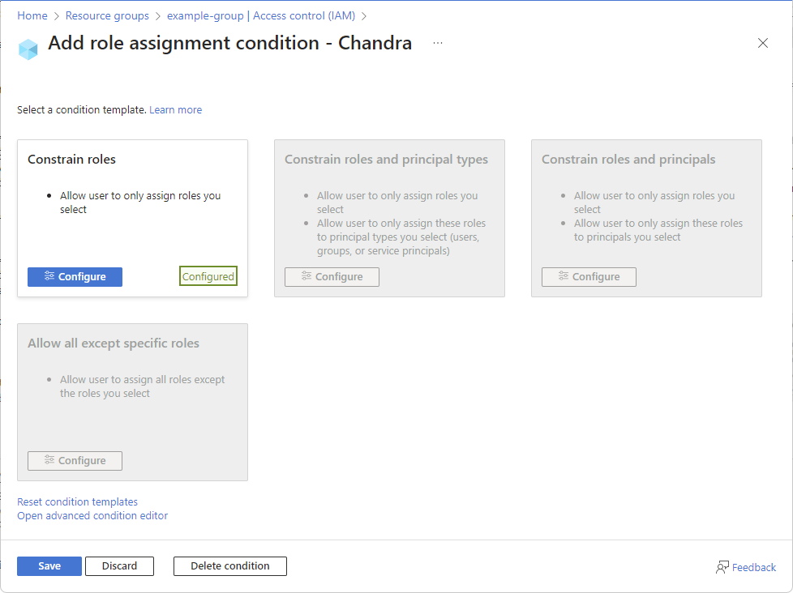793x593 pixels.
Task: Click Configure under Constrain roles and principal types
Action: click(332, 277)
